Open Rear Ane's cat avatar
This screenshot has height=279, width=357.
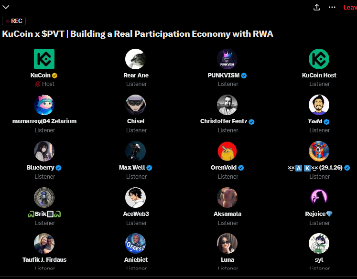coord(135,59)
